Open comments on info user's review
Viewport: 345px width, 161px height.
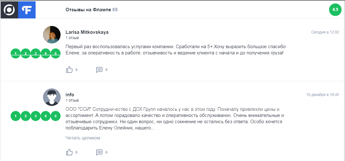pos(99,152)
